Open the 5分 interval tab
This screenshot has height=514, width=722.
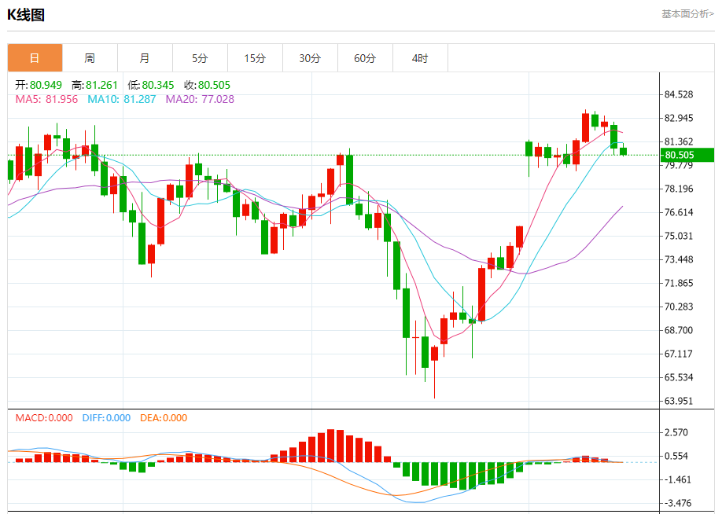[x=200, y=58]
